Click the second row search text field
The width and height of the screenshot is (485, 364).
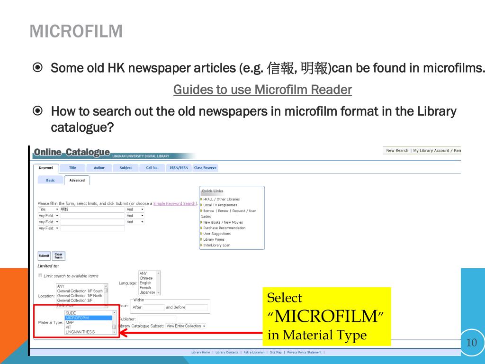click(92, 216)
